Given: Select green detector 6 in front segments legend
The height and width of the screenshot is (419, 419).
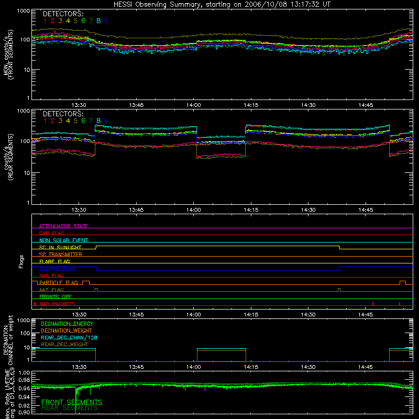Looking at the screenshot, I should [x=83, y=21].
